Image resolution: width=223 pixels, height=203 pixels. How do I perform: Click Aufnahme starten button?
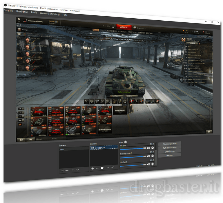tap(170, 147)
